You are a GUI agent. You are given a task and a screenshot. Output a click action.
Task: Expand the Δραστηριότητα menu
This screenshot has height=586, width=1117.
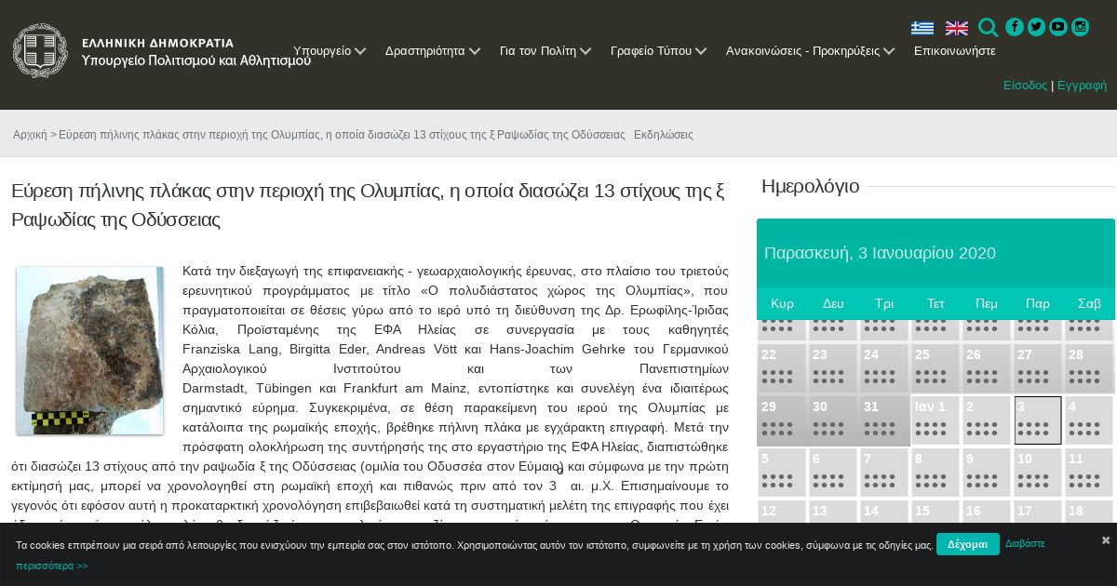433,51
